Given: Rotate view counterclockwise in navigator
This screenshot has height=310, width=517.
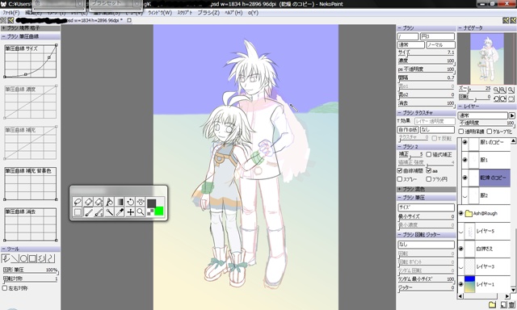Looking at the screenshot, I should coord(496,98).
